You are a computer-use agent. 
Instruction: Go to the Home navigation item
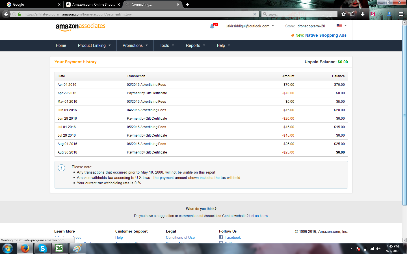pyautogui.click(x=61, y=45)
